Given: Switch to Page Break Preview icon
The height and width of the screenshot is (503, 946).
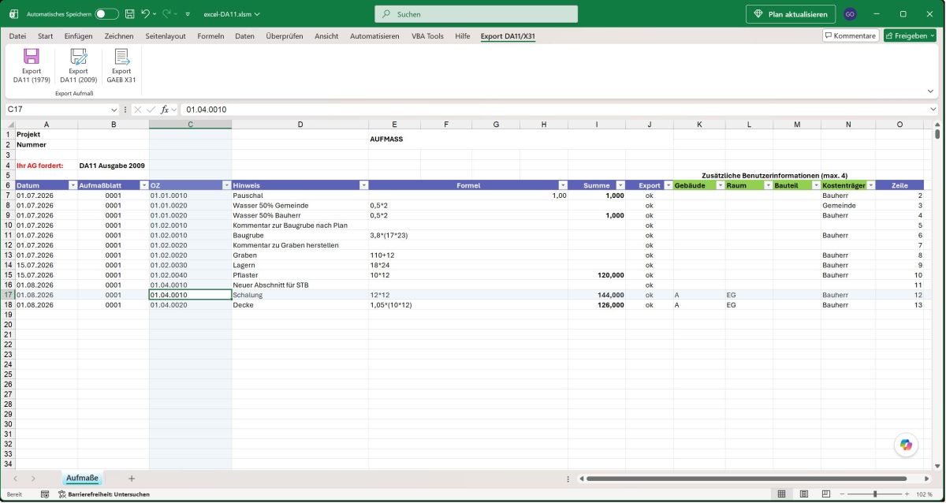Looking at the screenshot, I should pos(825,494).
